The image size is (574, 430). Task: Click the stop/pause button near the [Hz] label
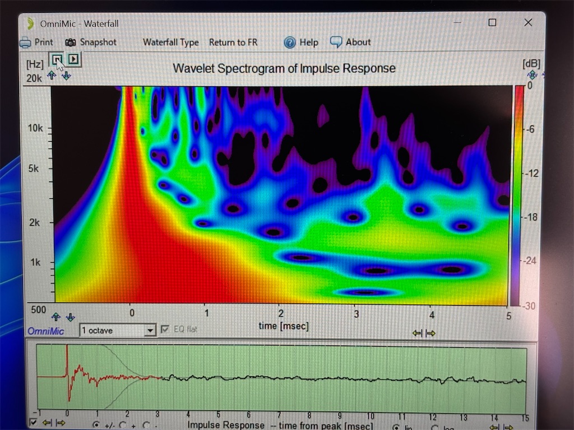57,59
